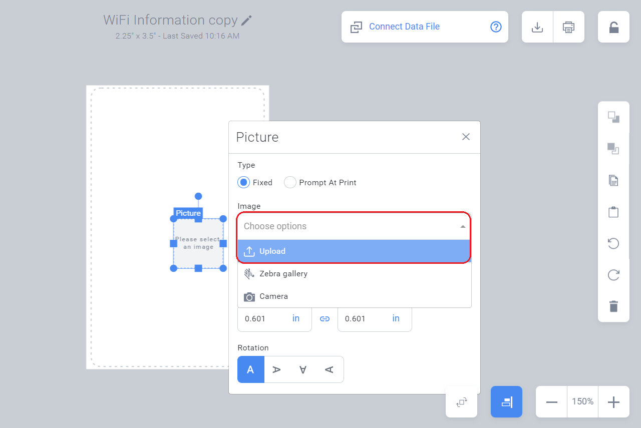Undo the last action
The height and width of the screenshot is (428, 641).
click(613, 244)
